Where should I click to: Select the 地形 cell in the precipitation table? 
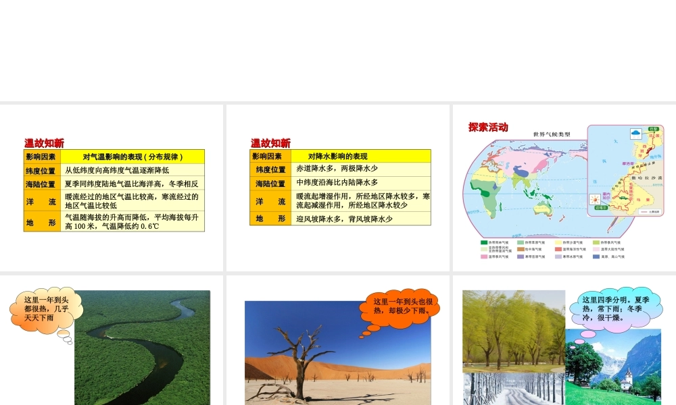271,219
